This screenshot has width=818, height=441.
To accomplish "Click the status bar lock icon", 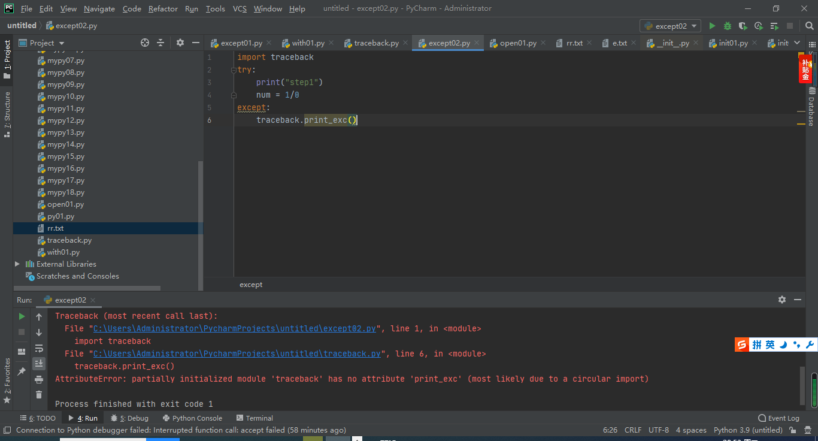I will click(x=793, y=430).
